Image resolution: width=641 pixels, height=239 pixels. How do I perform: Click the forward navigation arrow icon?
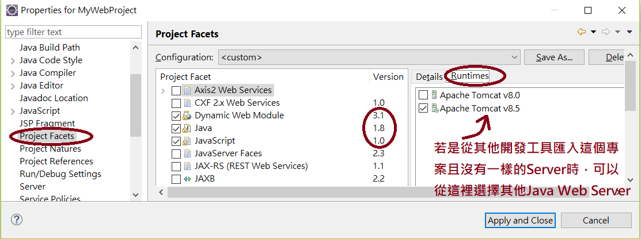coord(606,32)
